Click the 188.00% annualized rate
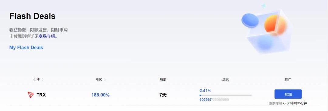 (x=101, y=95)
